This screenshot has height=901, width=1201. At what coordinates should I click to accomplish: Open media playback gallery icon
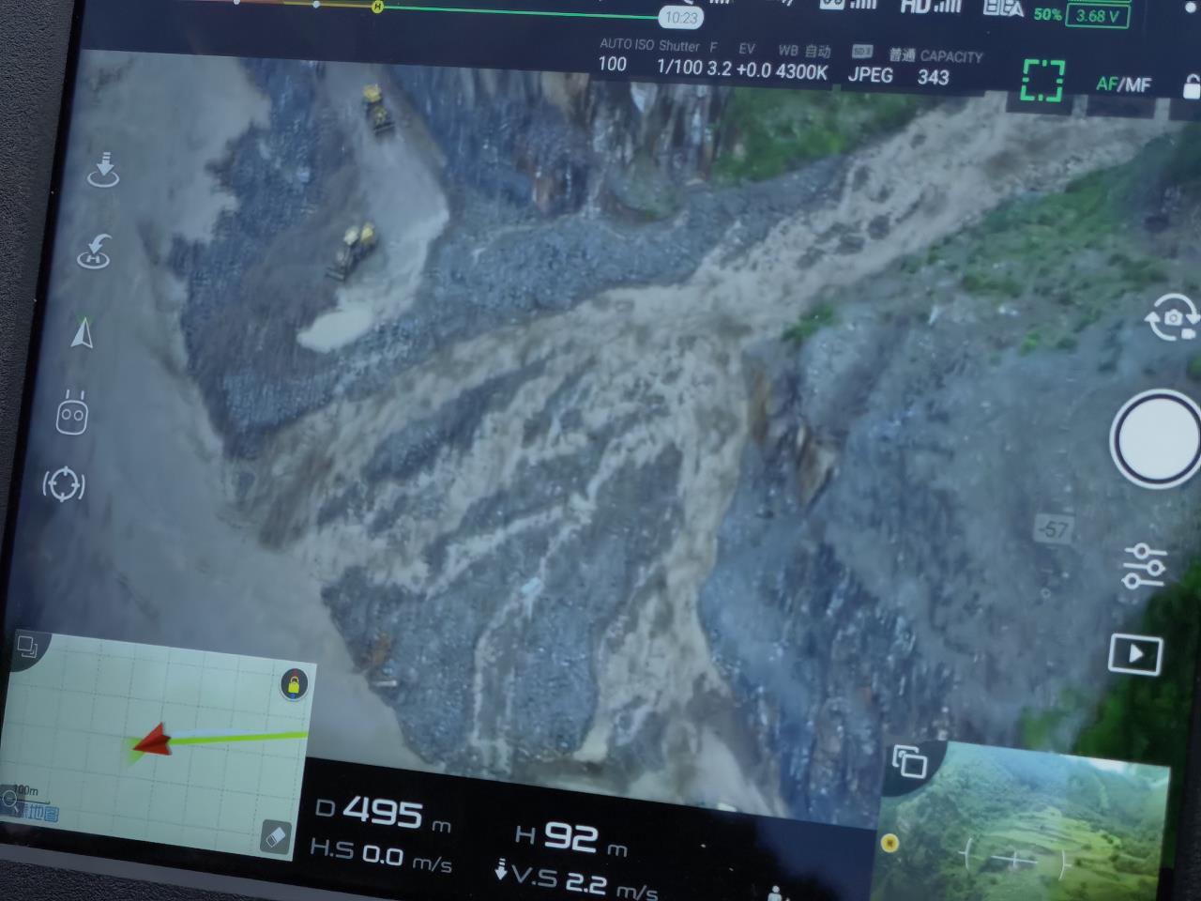(1135, 654)
